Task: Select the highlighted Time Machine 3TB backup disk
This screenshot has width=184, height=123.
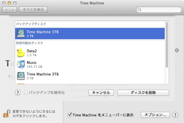Action: [90, 34]
